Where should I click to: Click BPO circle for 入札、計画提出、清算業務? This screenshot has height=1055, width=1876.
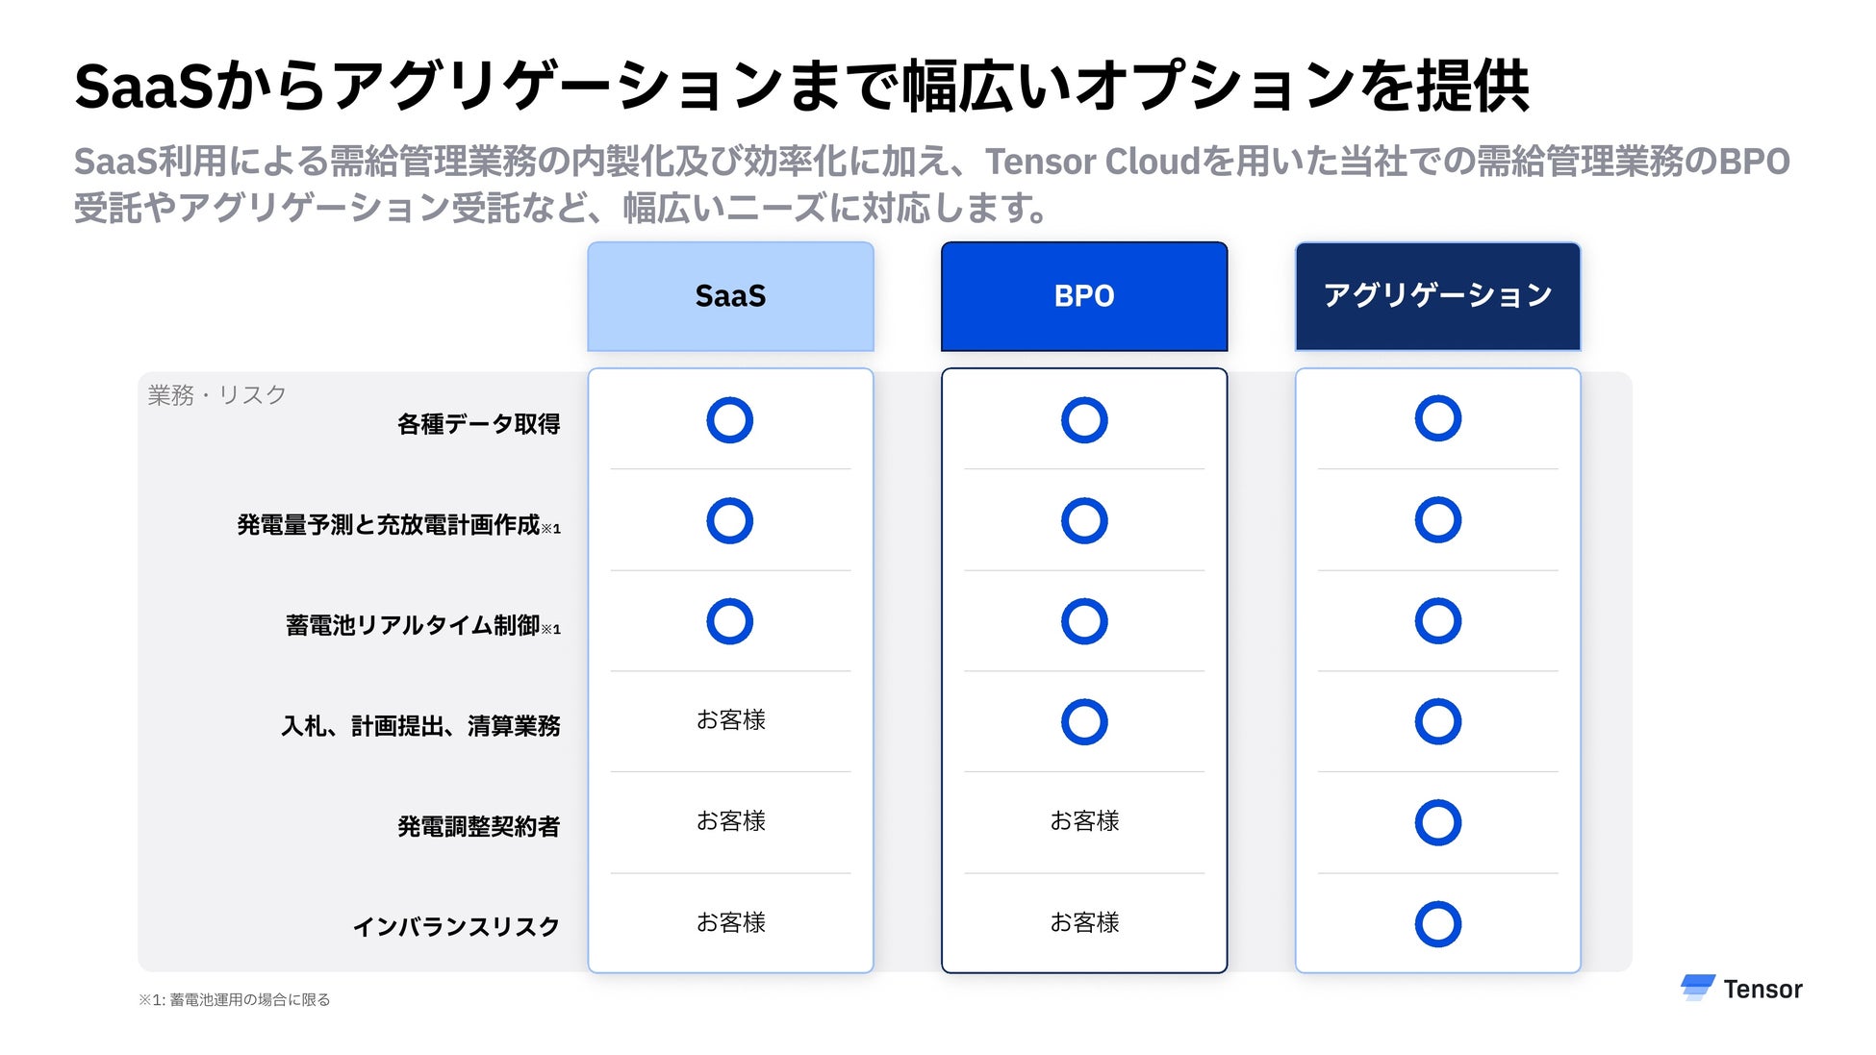point(1084,722)
